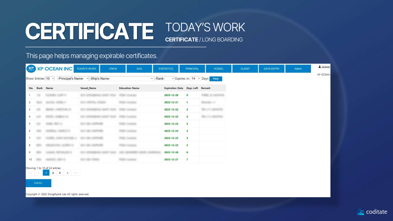Image resolution: width=393 pixels, height=221 pixels.
Task: Go to page 2 of results
Action: [53, 173]
